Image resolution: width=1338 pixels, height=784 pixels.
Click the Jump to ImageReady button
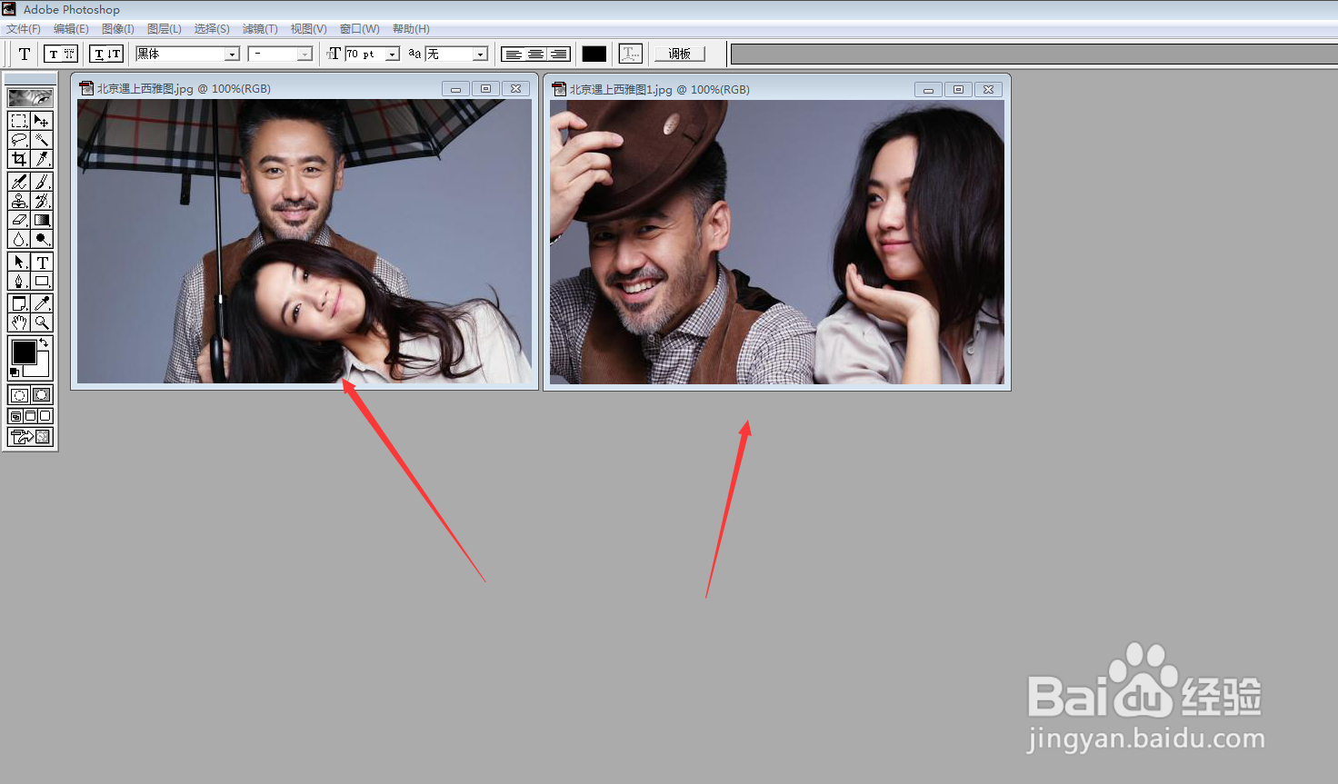click(x=30, y=437)
